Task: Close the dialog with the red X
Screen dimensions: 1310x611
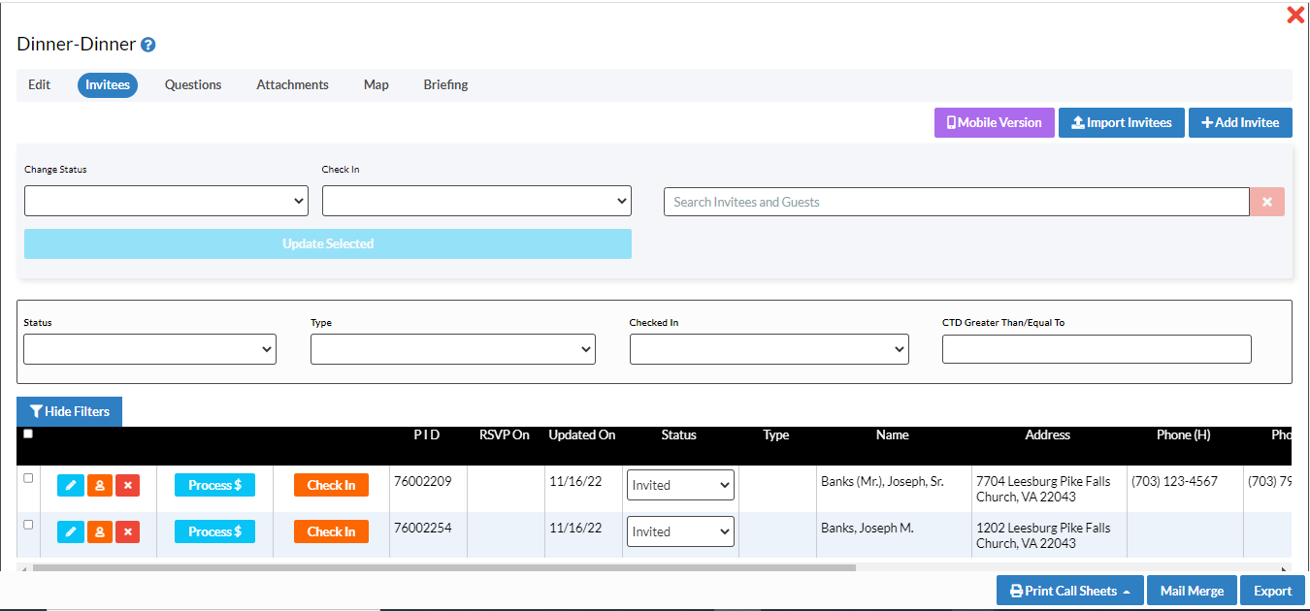Action: (1295, 15)
